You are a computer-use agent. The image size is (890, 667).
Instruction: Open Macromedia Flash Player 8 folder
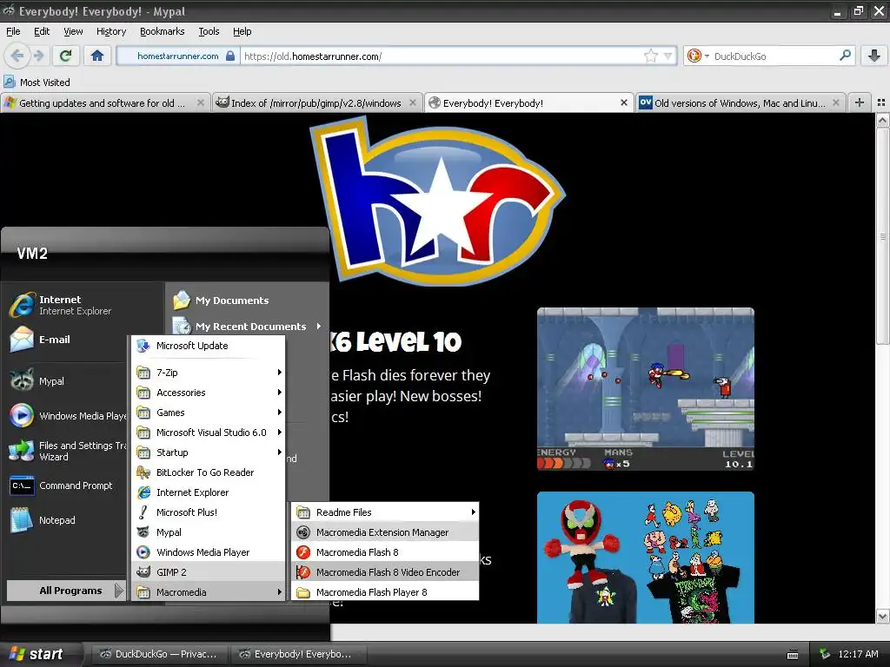[x=385, y=591]
